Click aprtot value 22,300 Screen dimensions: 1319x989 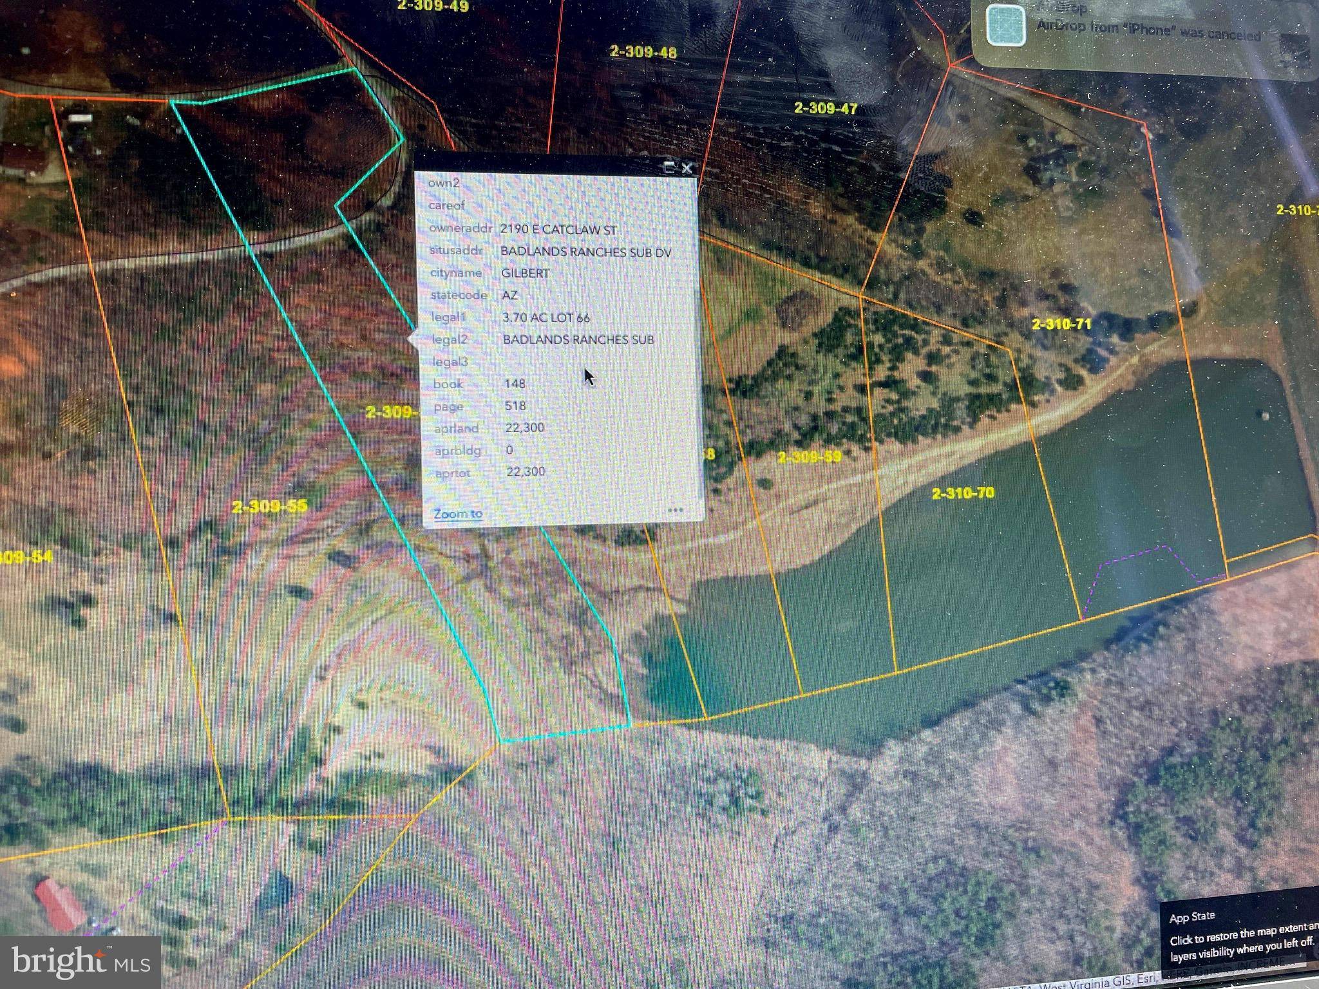coord(526,472)
